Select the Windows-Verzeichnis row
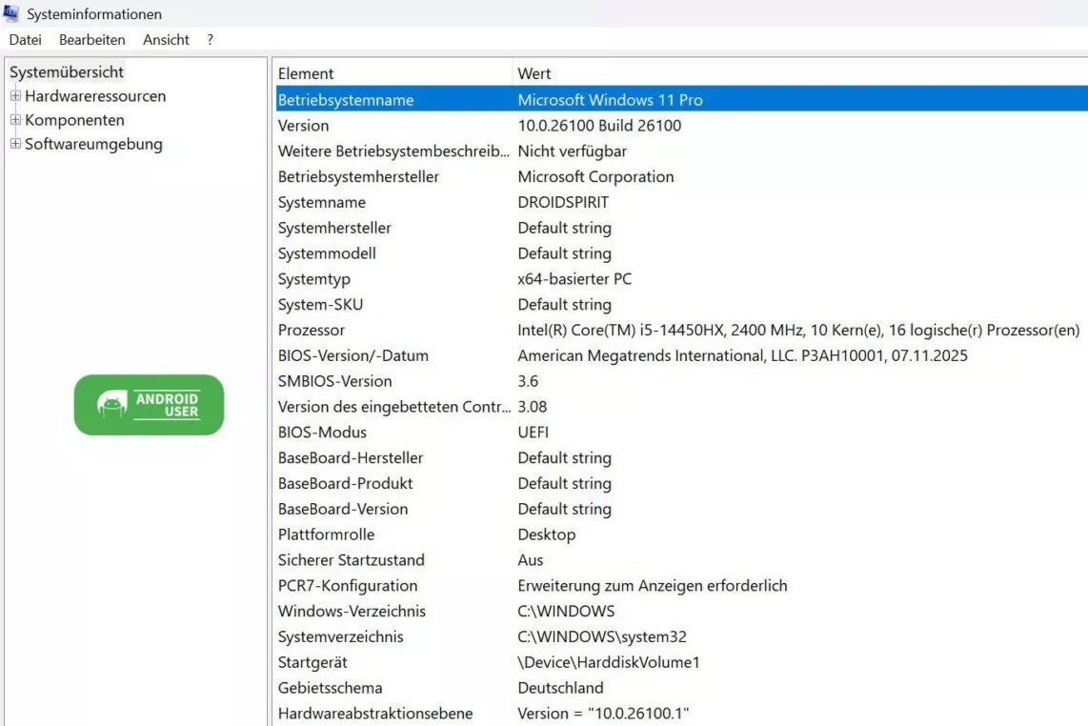The height and width of the screenshot is (726, 1088). (681, 612)
